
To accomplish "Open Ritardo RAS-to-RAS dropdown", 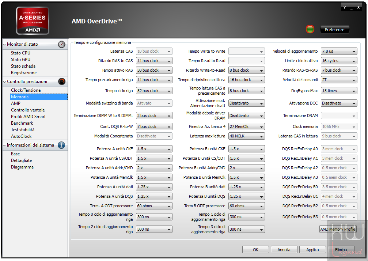I will pyautogui.click(x=339, y=70).
